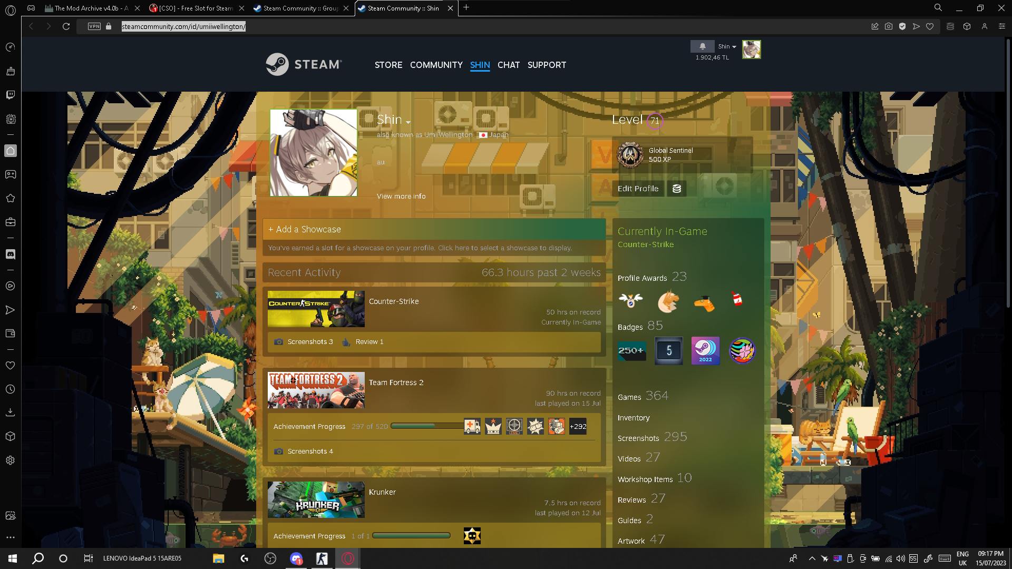
Task: Click the View more info link
Action: (x=401, y=196)
